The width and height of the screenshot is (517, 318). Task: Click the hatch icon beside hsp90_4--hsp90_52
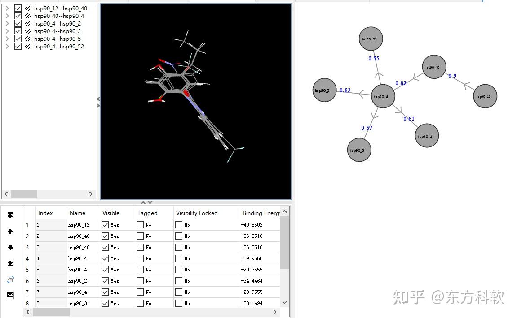coord(28,46)
